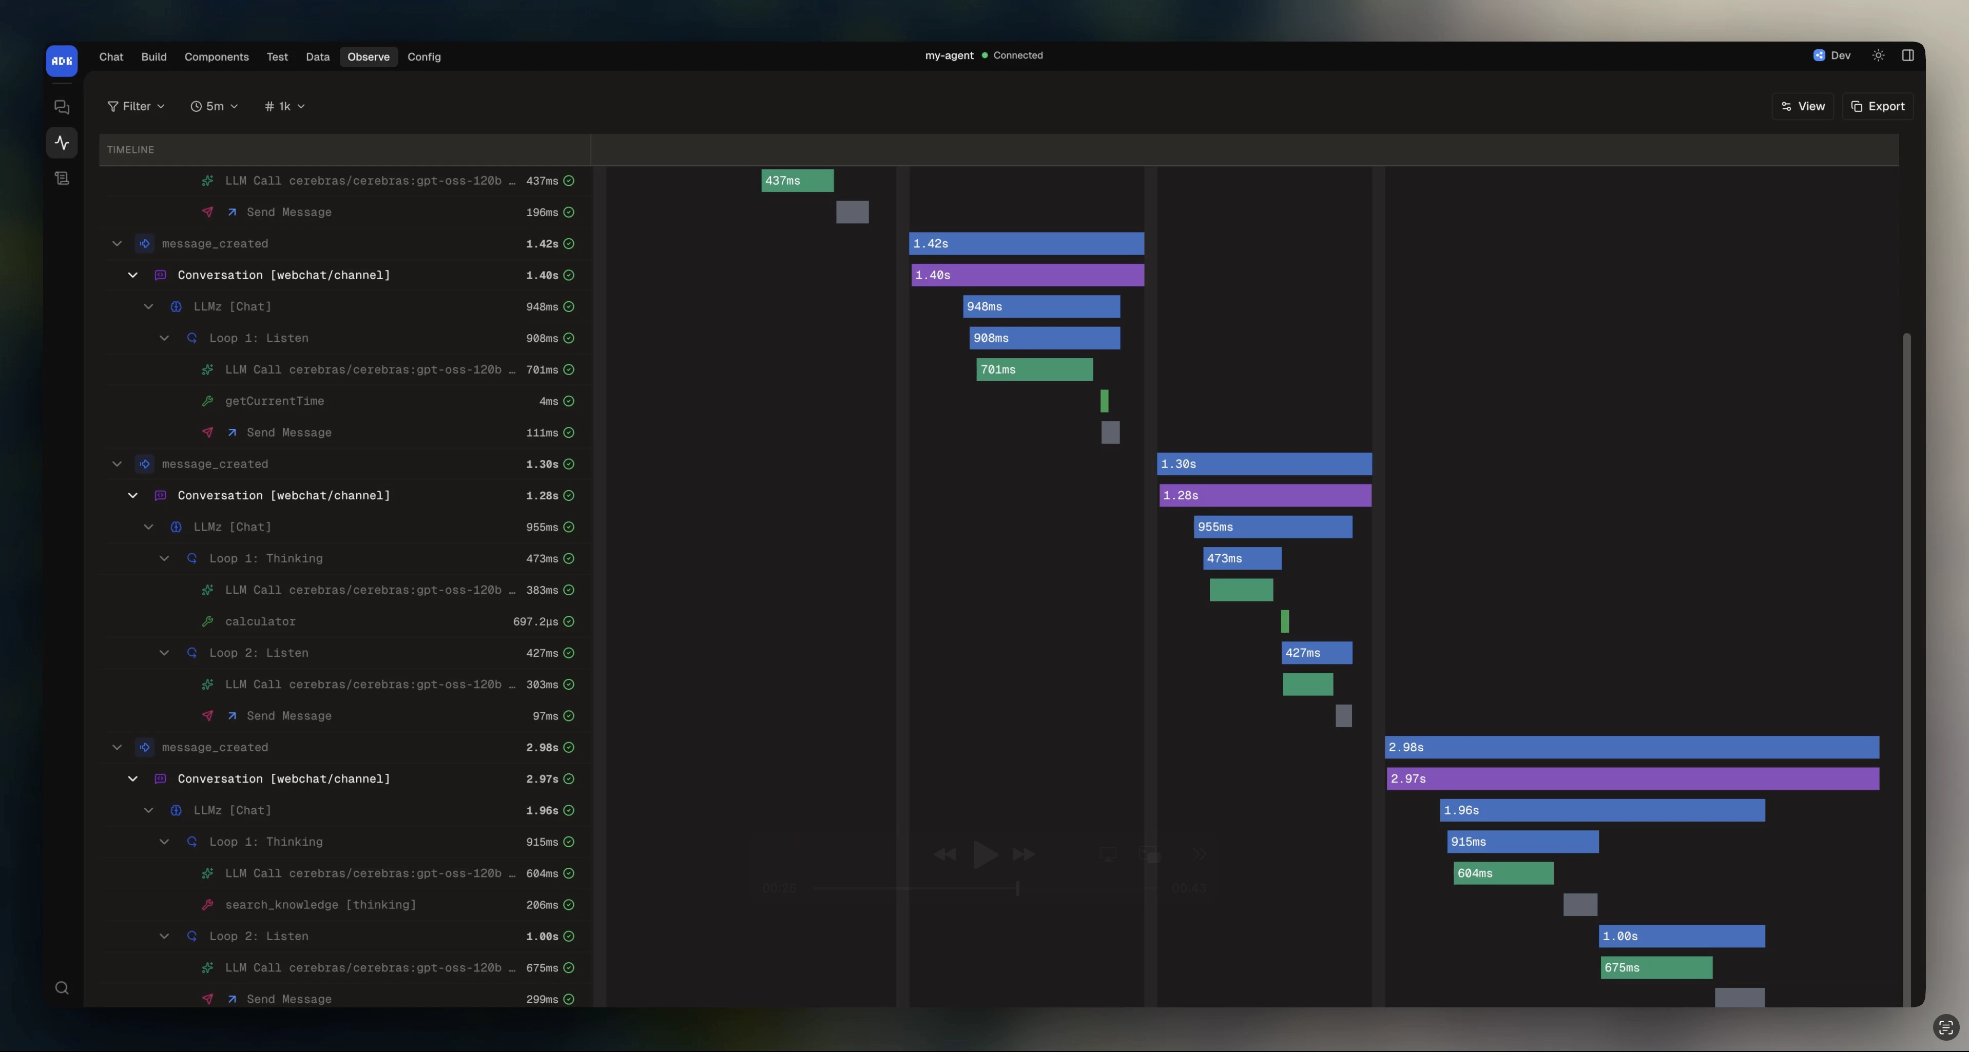The height and width of the screenshot is (1052, 1969).
Task: Collapse Loop 1: Thinking 473ms row
Action: (164, 558)
